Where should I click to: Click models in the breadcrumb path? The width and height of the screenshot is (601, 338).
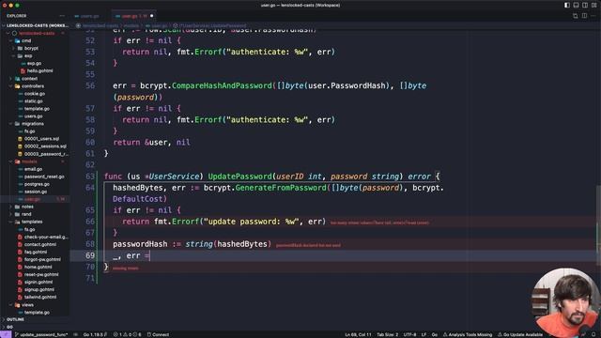click(x=131, y=25)
